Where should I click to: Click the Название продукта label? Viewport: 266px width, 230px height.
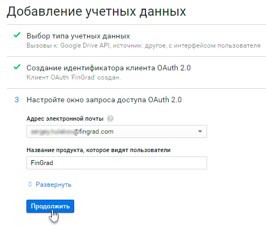point(98,150)
